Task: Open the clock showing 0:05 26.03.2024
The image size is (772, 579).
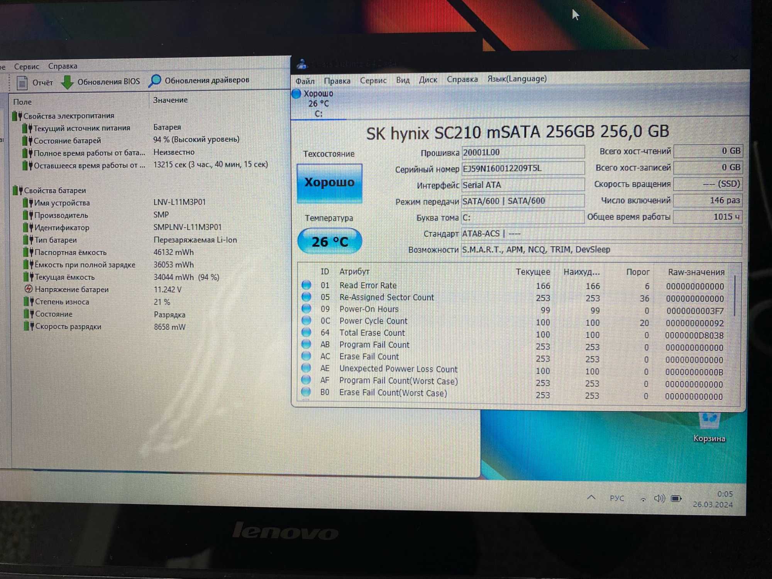Action: [713, 499]
